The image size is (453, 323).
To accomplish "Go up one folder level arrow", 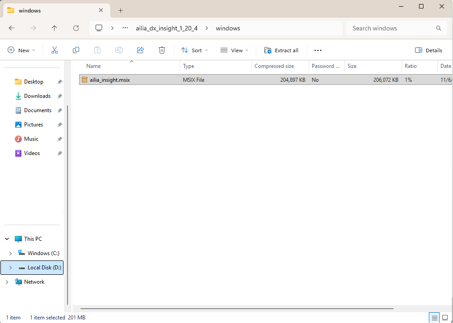I will [x=55, y=28].
